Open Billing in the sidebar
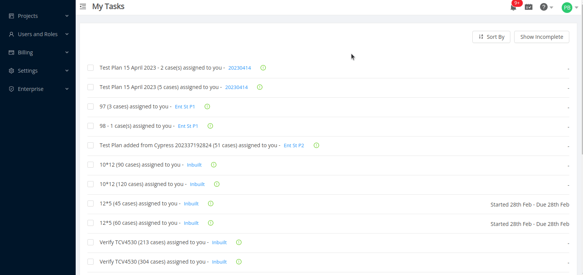The width and height of the screenshot is (583, 275). (38, 52)
